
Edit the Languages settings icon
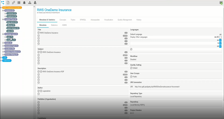[131, 49]
